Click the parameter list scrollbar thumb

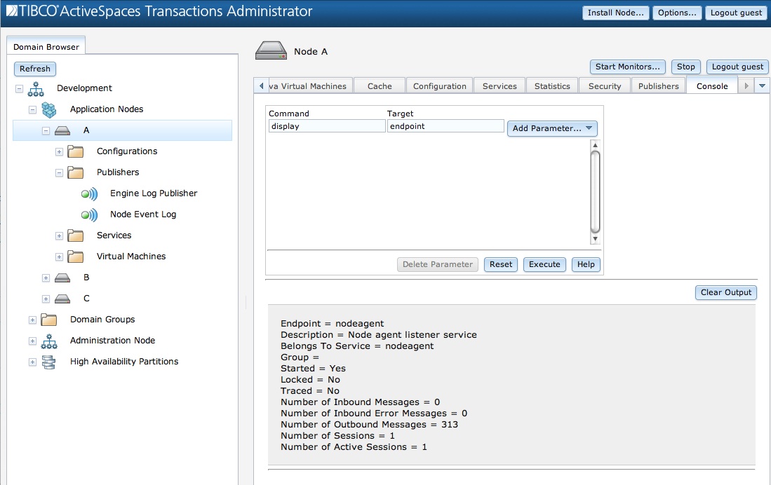pos(595,191)
